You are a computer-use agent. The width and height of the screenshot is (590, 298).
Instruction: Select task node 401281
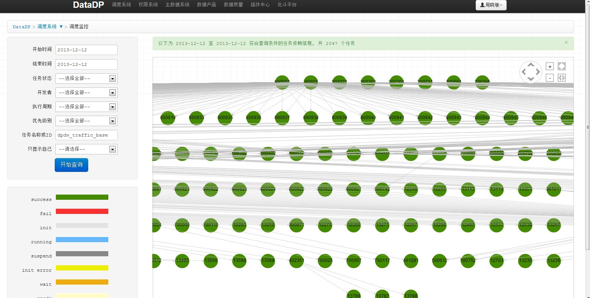[x=411, y=260]
